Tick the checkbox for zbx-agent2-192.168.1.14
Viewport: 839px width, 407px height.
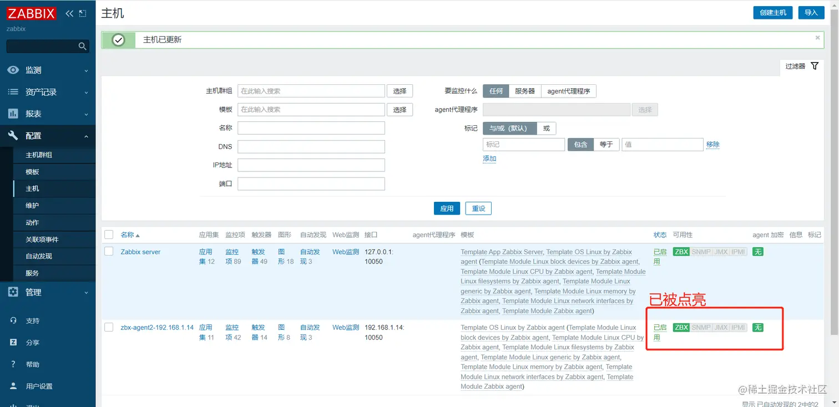click(109, 327)
